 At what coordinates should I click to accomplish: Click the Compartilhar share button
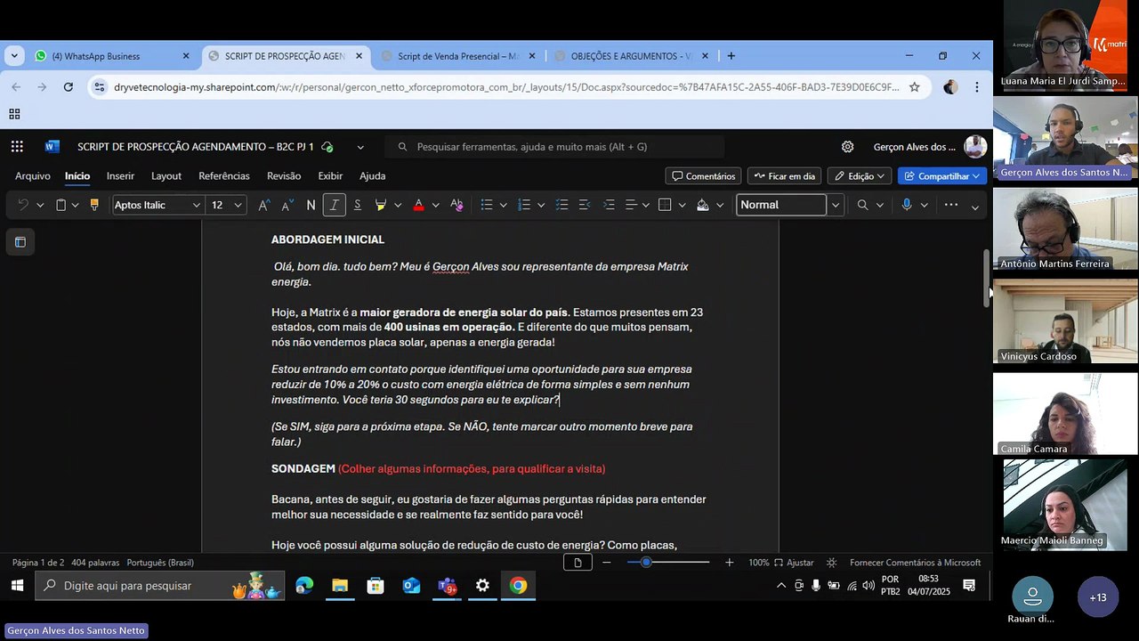(x=942, y=176)
